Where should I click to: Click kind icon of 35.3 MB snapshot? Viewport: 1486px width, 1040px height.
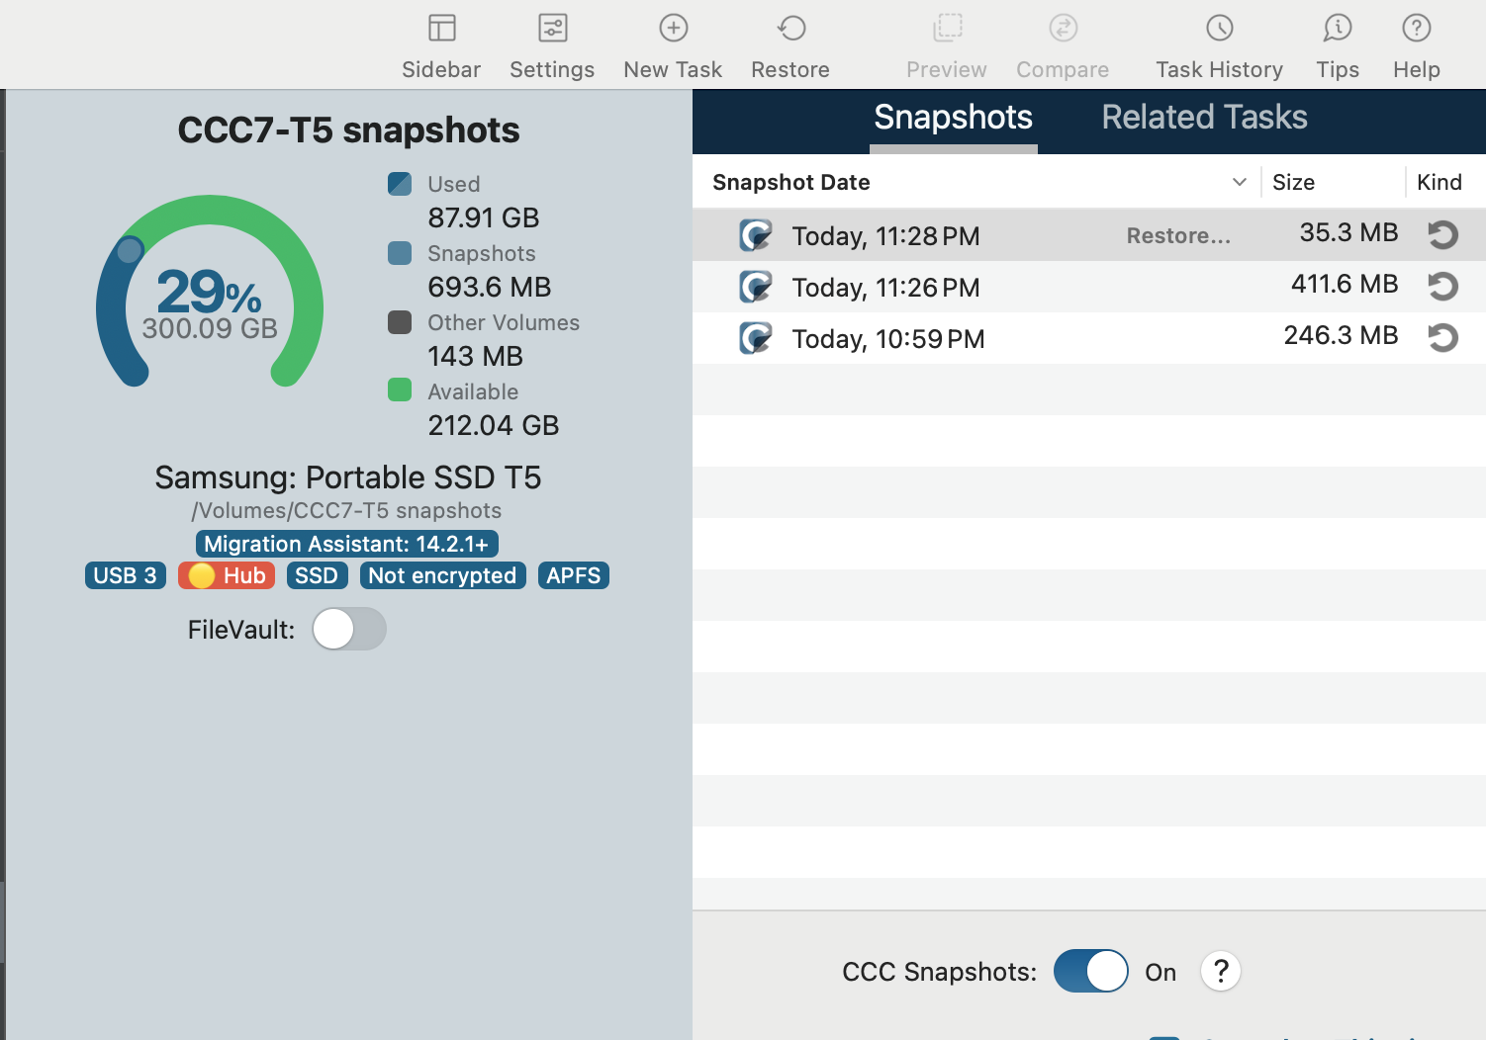pyautogui.click(x=1442, y=234)
